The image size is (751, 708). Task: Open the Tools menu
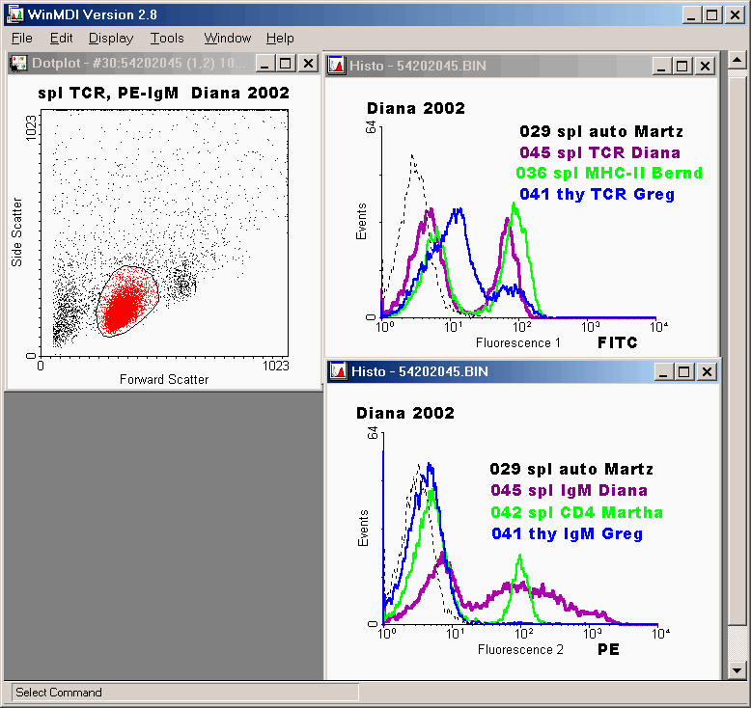[x=167, y=39]
